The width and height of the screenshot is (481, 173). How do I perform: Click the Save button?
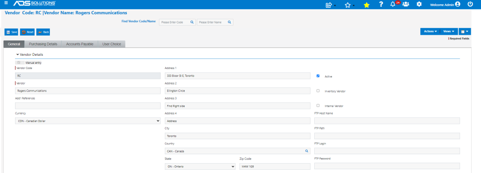pyautogui.click(x=12, y=32)
